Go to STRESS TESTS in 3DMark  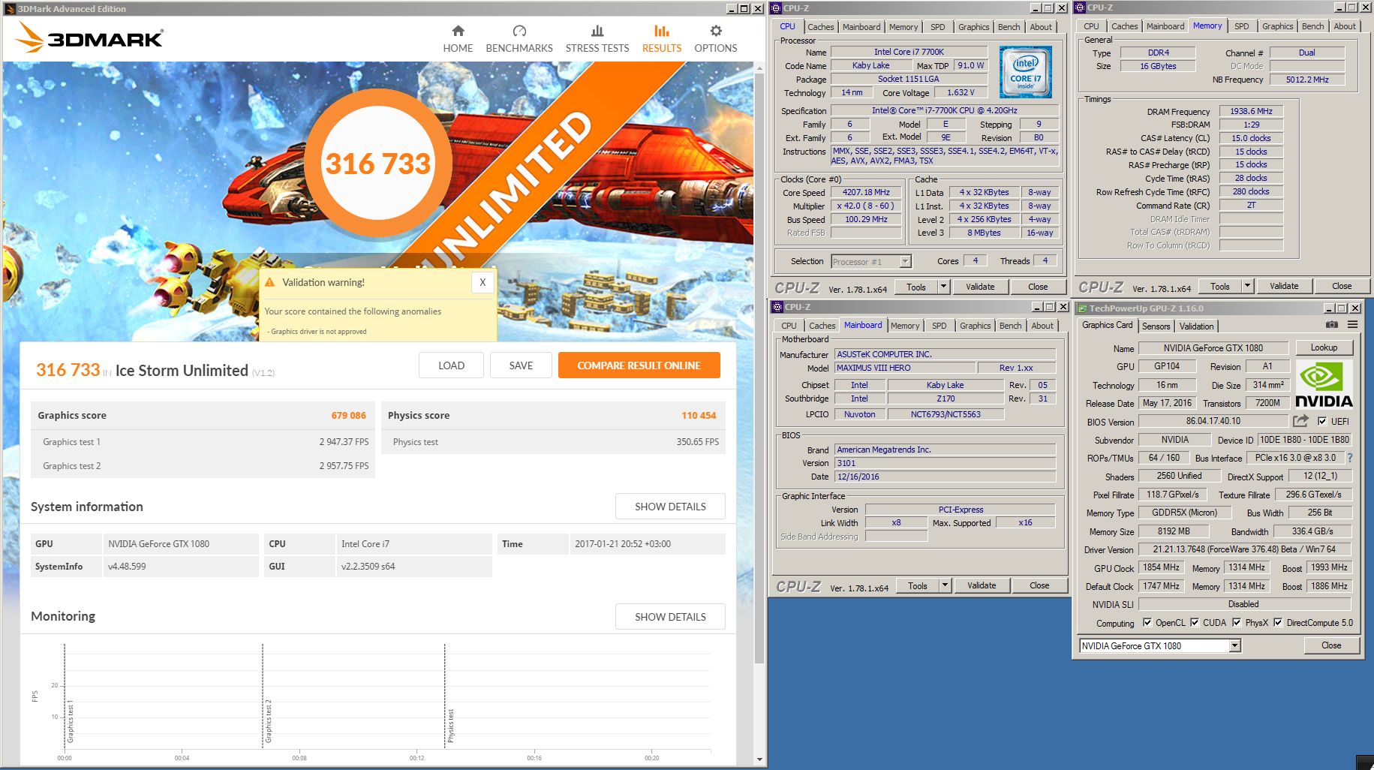tap(597, 39)
